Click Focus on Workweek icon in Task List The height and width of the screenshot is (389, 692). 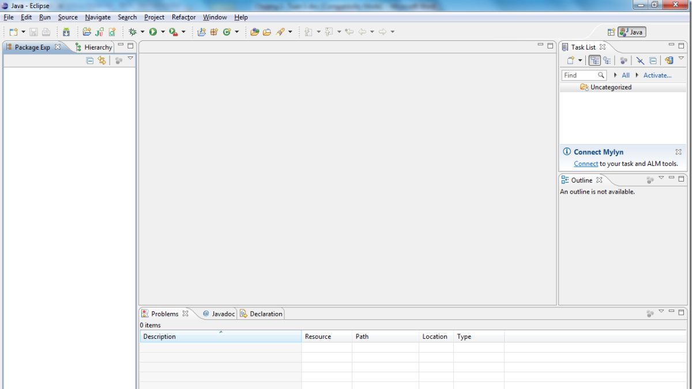pos(623,60)
